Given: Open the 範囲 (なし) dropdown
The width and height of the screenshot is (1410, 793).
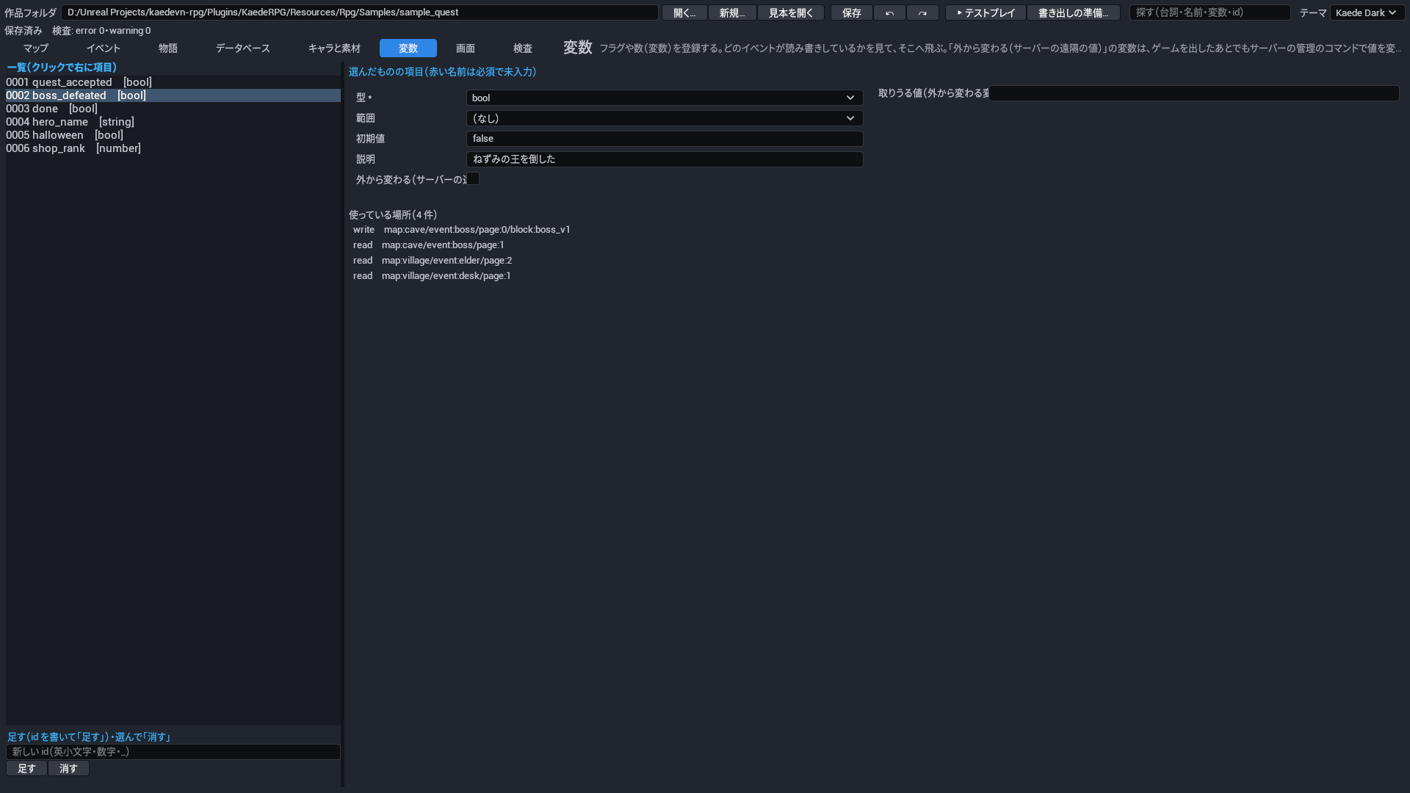Looking at the screenshot, I should pyautogui.click(x=665, y=118).
